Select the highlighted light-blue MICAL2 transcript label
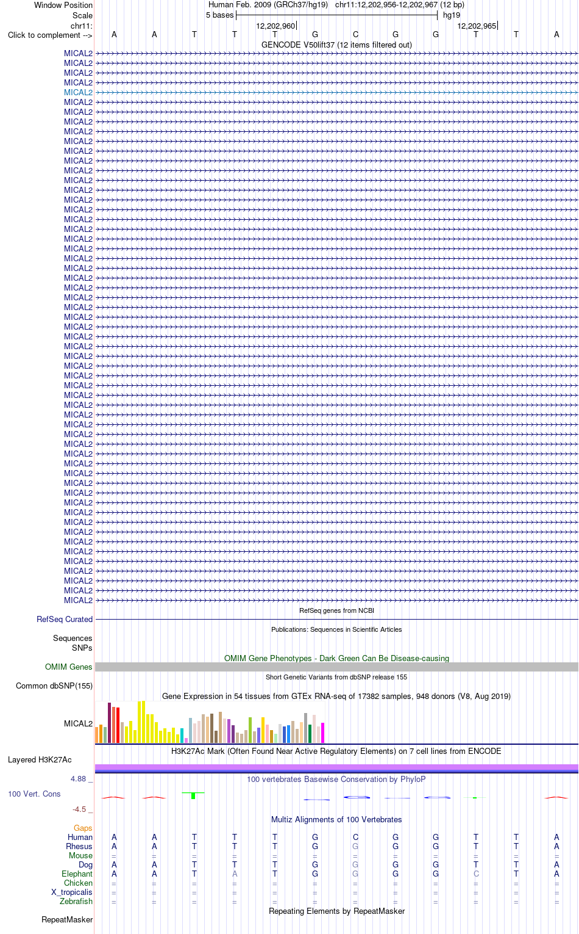The width and height of the screenshot is (579, 934). click(x=79, y=92)
